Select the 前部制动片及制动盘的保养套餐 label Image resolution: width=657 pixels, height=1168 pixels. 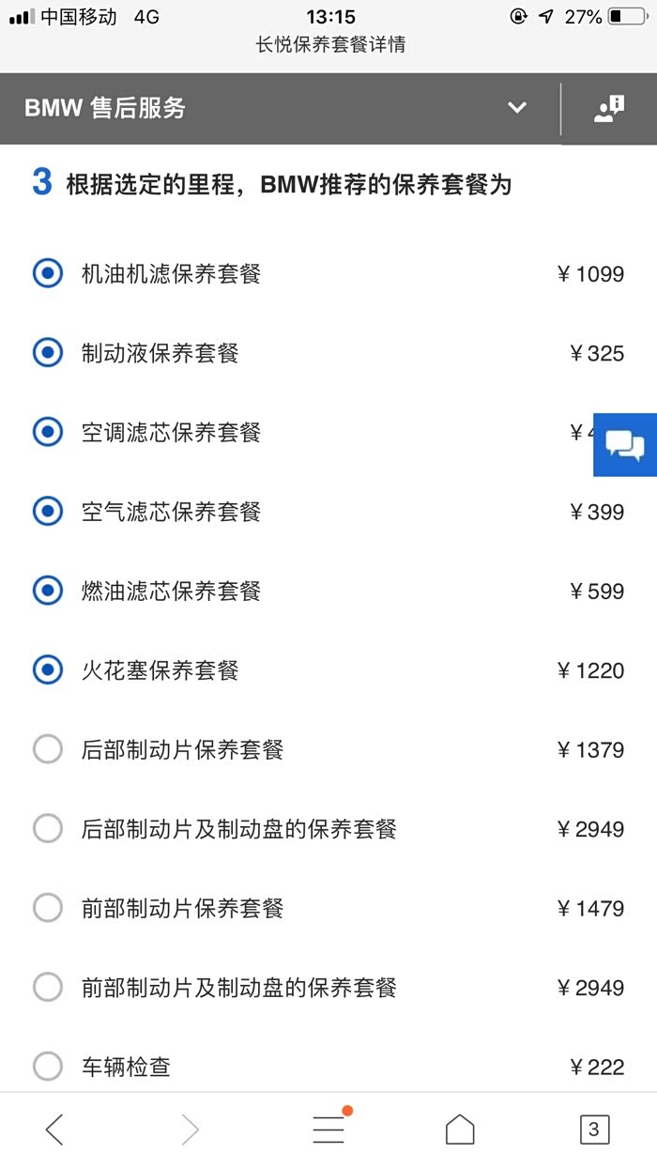239,988
